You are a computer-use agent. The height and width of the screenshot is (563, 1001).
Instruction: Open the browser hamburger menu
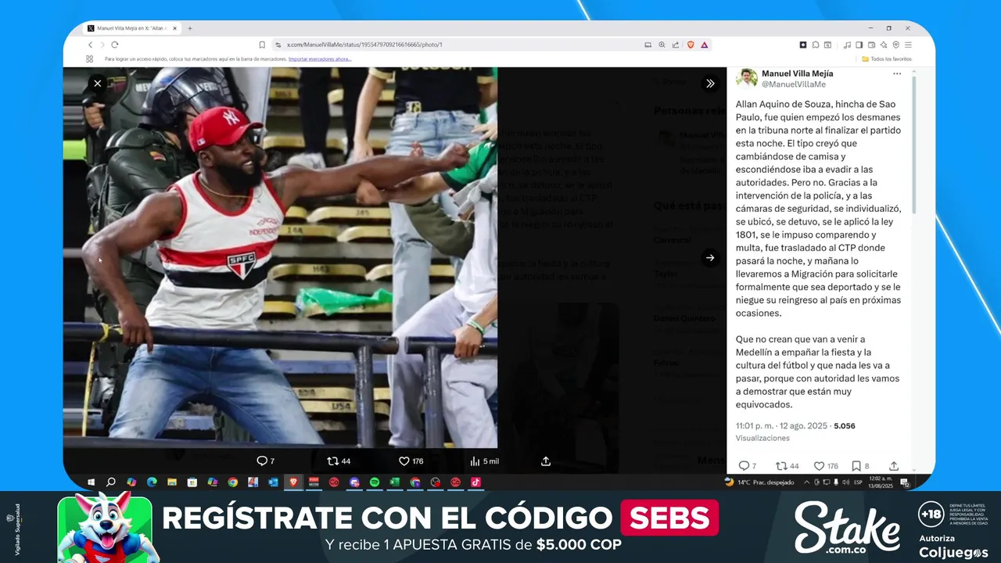tap(908, 45)
